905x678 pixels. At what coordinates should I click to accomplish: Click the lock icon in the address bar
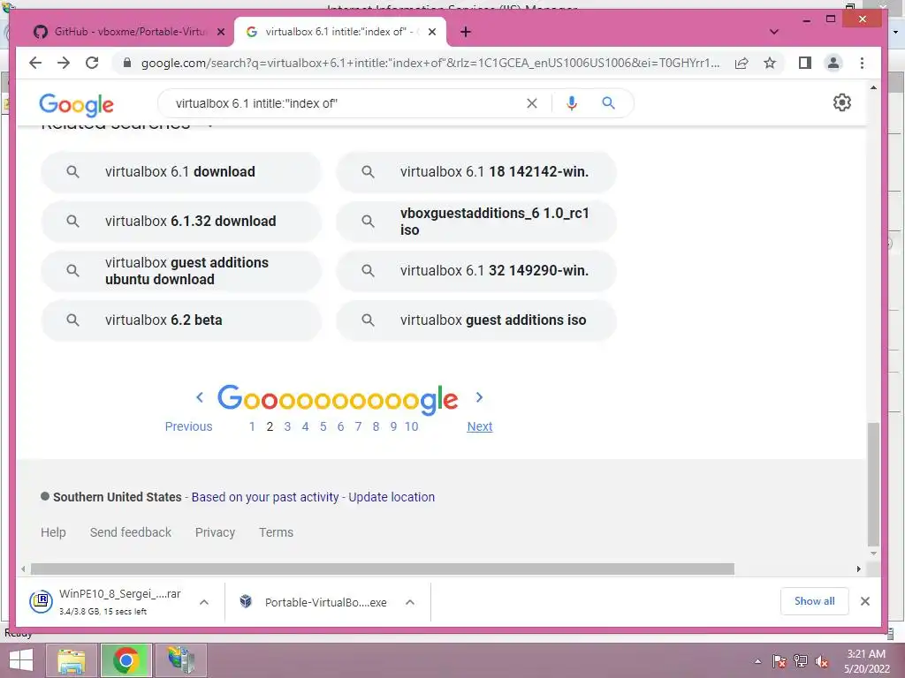coord(127,63)
